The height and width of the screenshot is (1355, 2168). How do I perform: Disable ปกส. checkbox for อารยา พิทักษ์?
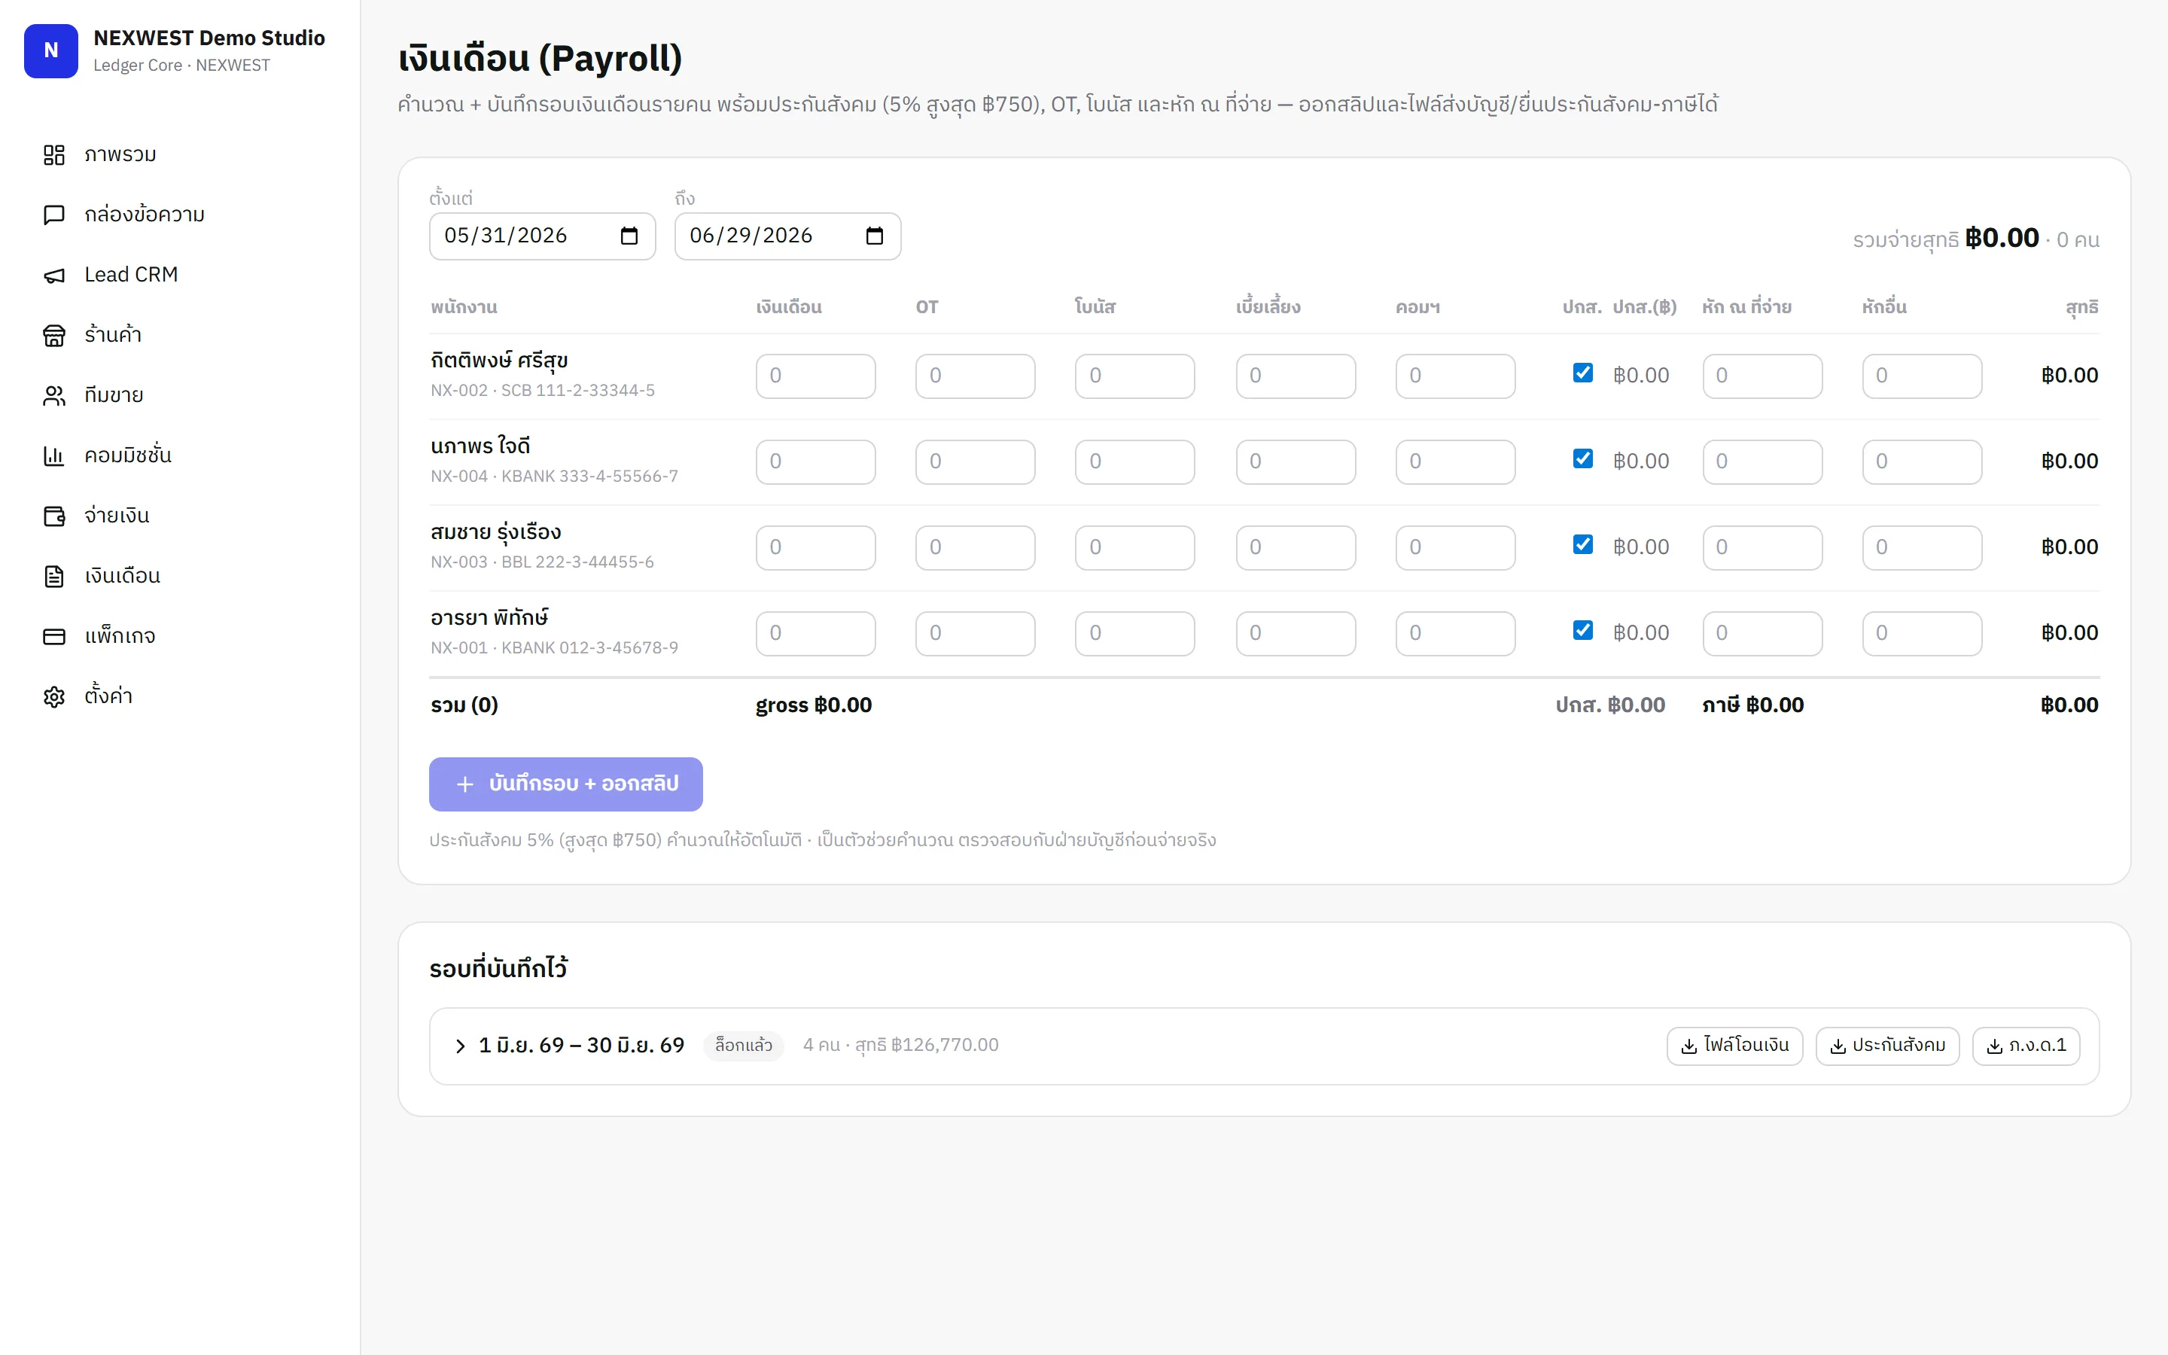tap(1583, 630)
